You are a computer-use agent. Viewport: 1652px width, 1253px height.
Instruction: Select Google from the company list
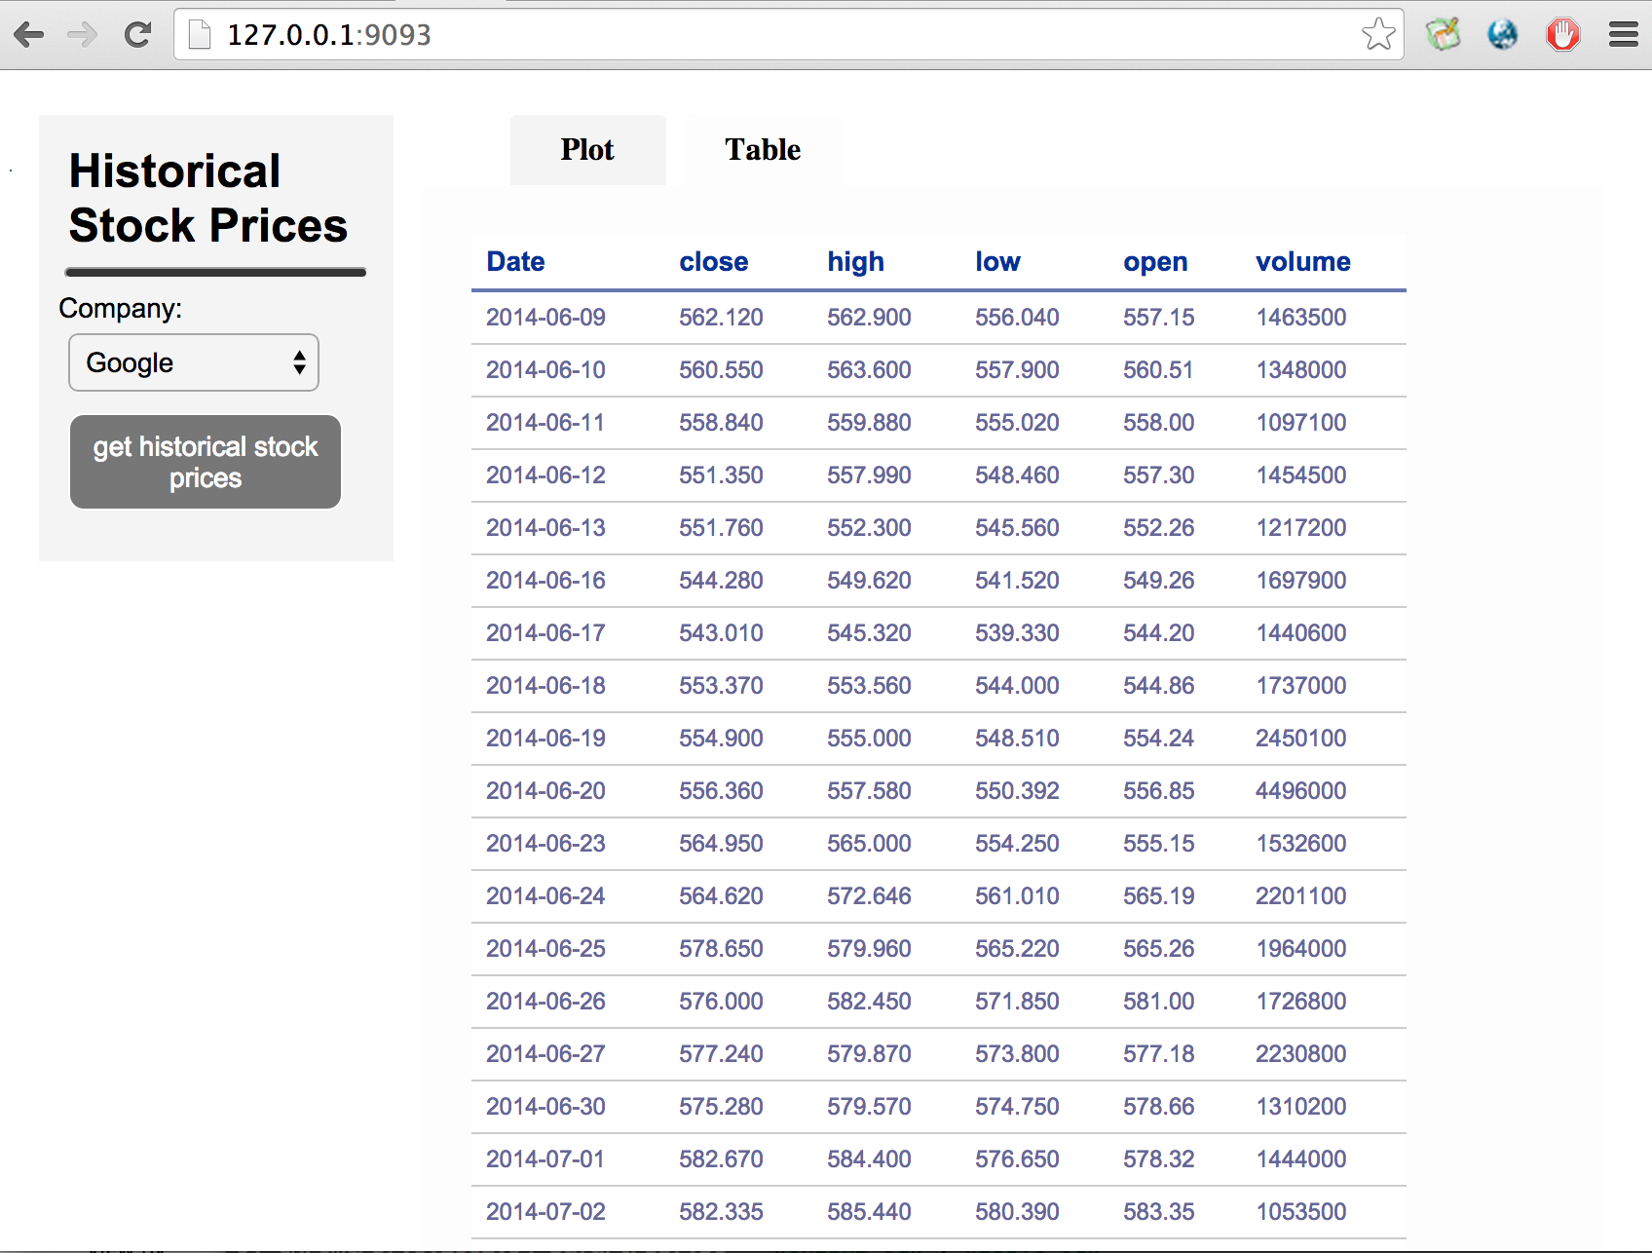click(x=130, y=362)
